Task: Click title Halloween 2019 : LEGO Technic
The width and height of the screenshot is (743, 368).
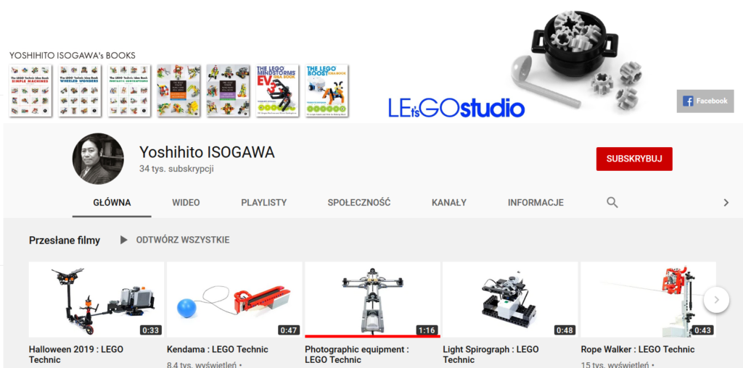Action: 75,355
